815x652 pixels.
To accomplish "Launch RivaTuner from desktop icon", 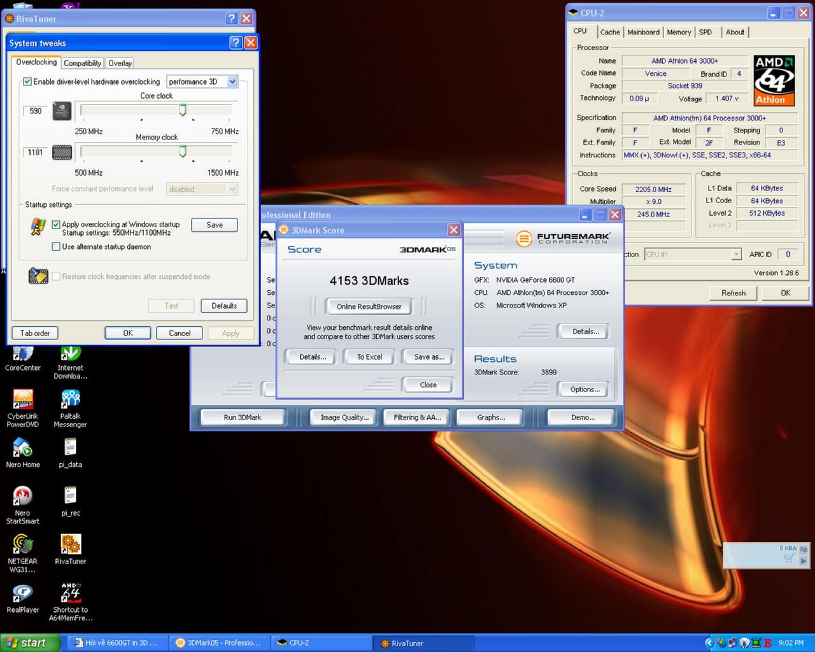I will pyautogui.click(x=70, y=549).
